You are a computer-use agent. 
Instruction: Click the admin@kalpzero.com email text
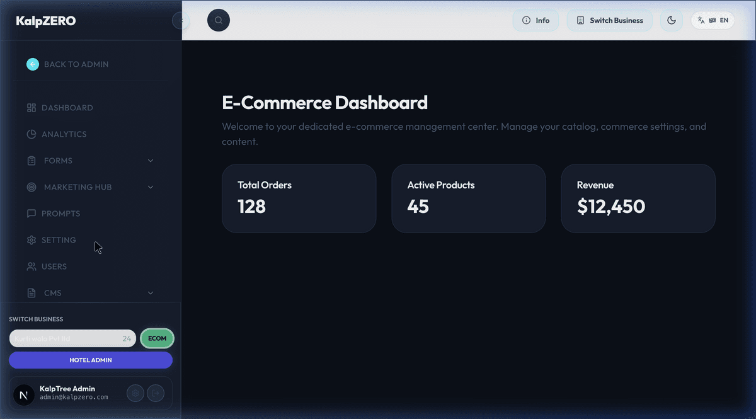click(x=74, y=398)
